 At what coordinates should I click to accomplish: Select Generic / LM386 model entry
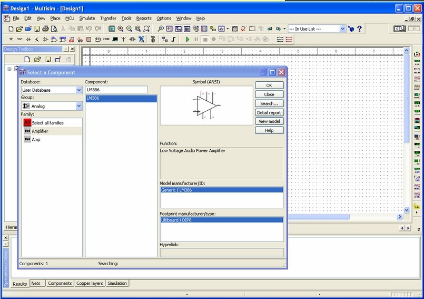coord(222,190)
